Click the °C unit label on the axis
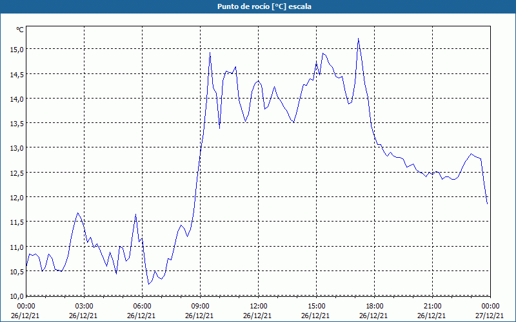This screenshot has width=516, height=322. click(x=20, y=30)
